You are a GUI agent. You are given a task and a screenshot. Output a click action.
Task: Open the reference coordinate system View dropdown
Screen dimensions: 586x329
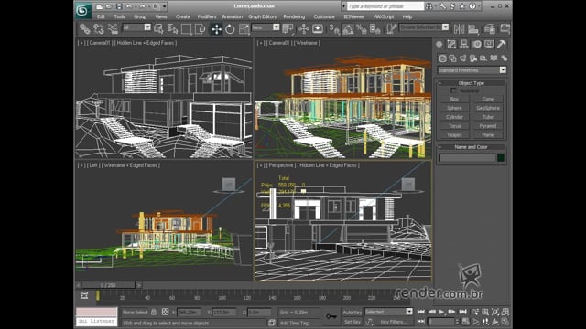click(x=266, y=27)
